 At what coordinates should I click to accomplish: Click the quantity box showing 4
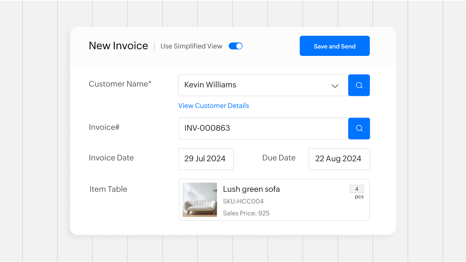(356, 189)
